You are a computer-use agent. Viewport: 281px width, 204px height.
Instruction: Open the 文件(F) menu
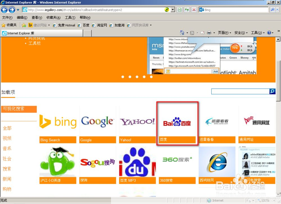pyautogui.click(x=7, y=17)
